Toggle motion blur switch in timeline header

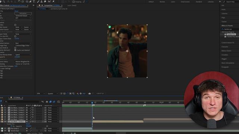pyautogui.click(x=54, y=102)
